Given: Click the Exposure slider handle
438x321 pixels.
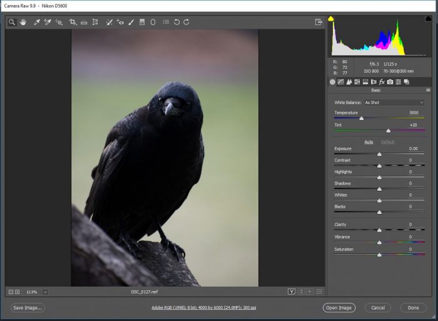Looking at the screenshot, I should point(379,154).
